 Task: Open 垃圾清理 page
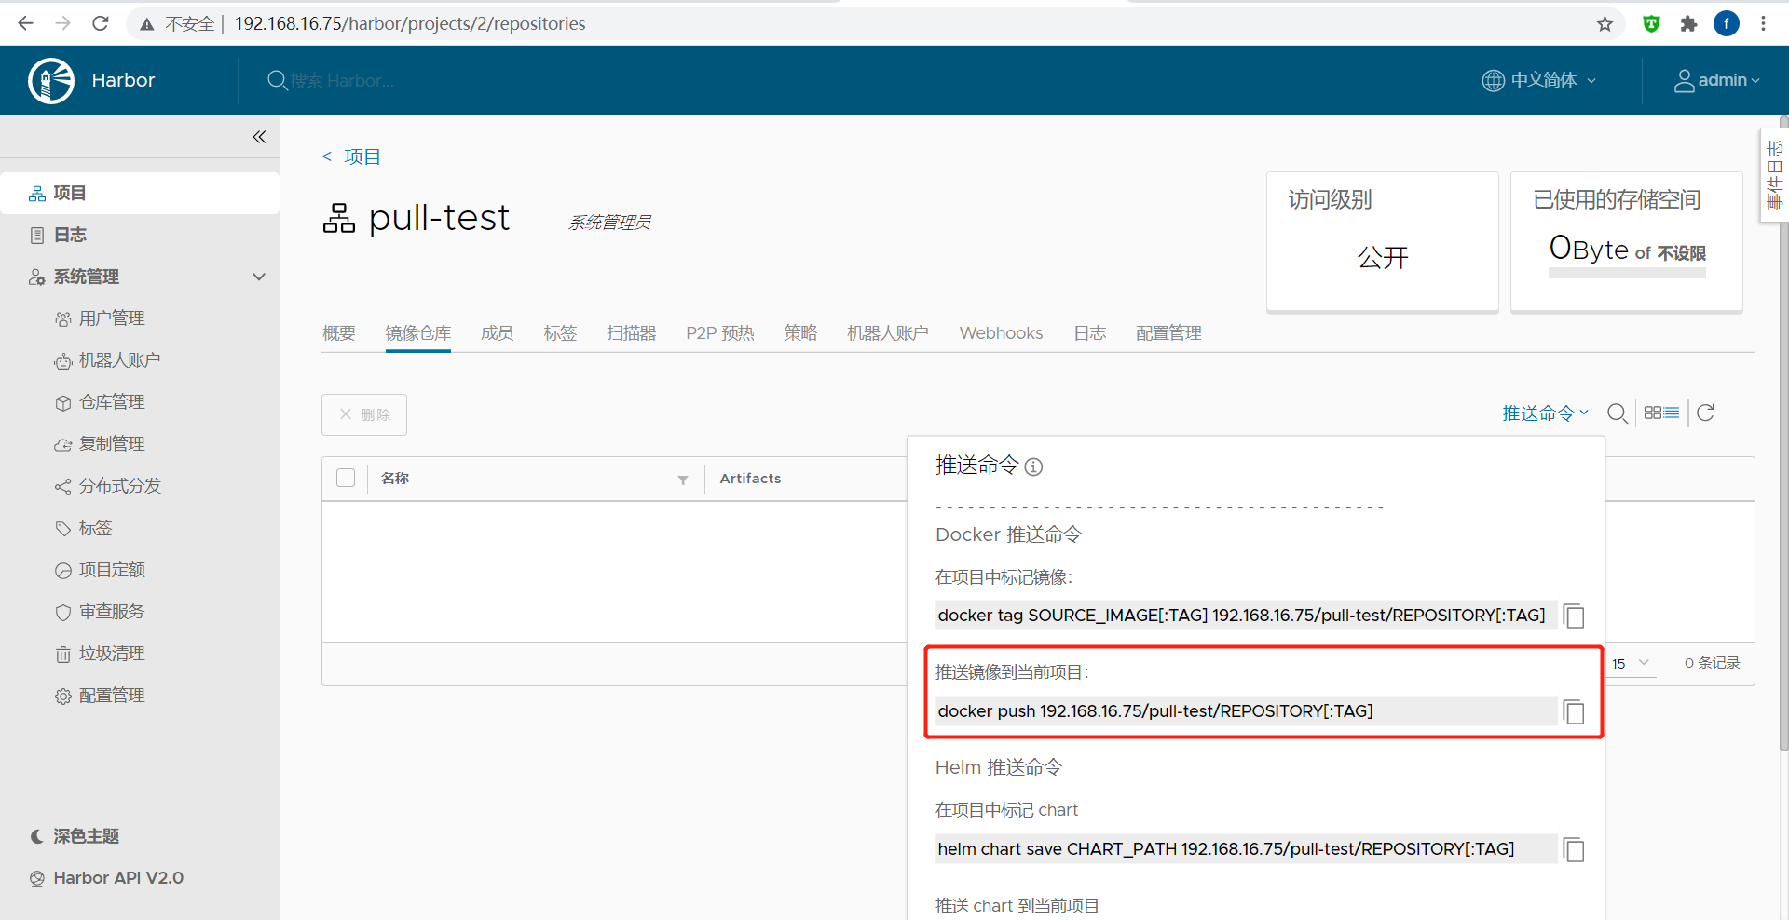pyautogui.click(x=112, y=654)
